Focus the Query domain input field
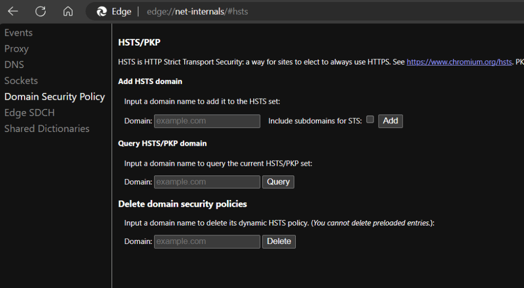Image resolution: width=524 pixels, height=288 pixels. (x=207, y=182)
